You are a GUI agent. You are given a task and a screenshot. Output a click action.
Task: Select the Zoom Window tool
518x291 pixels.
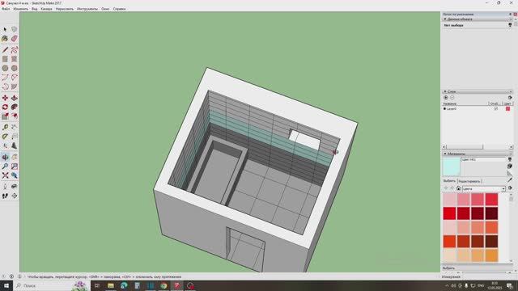coord(15,167)
